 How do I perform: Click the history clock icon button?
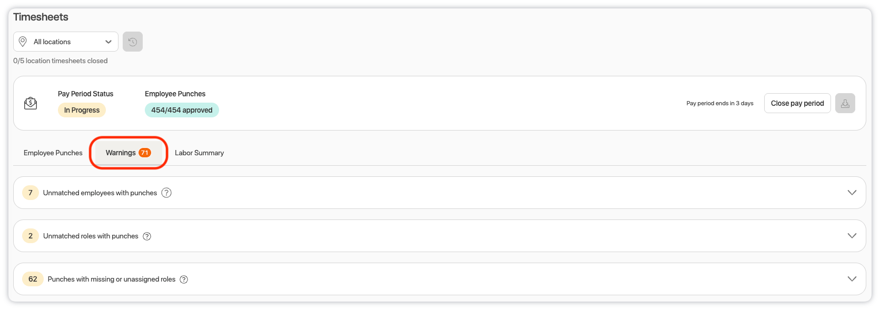pyautogui.click(x=133, y=42)
